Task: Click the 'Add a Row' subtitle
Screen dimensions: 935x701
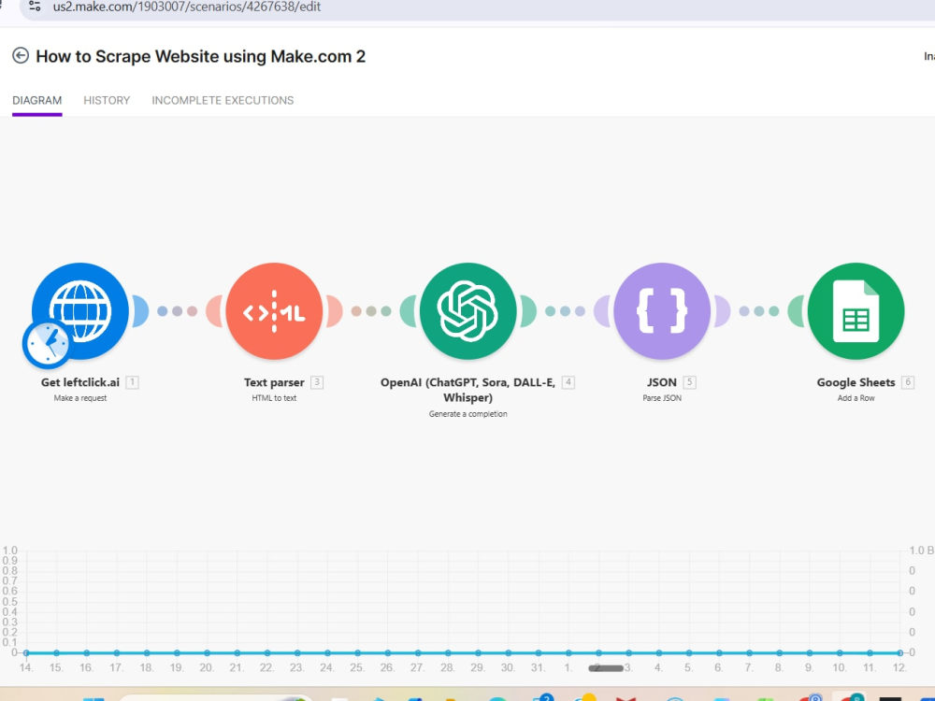Action: click(856, 397)
